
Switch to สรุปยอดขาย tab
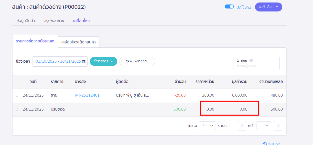pos(54,21)
